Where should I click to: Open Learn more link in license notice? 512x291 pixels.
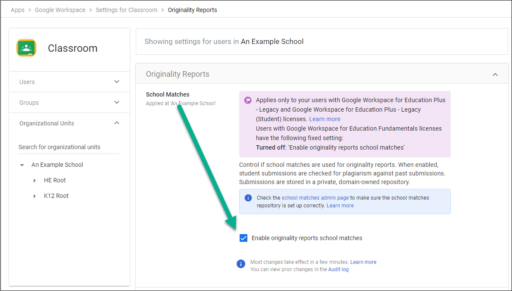(x=325, y=119)
